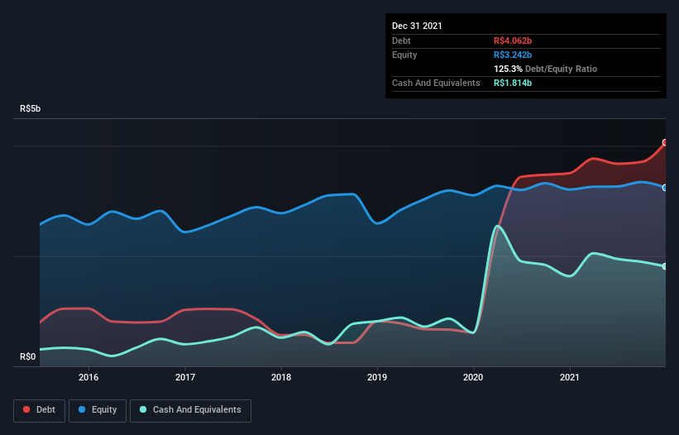This screenshot has height=435, width=679.
Task: Click the red dot in Debt legend
Action: pos(26,409)
